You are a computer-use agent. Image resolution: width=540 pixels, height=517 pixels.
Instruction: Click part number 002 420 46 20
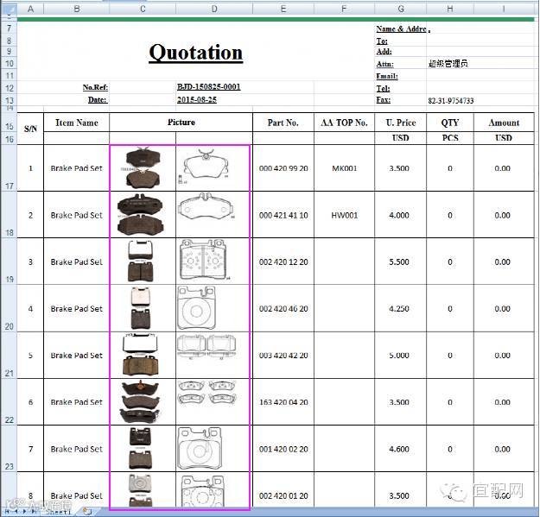(283, 309)
